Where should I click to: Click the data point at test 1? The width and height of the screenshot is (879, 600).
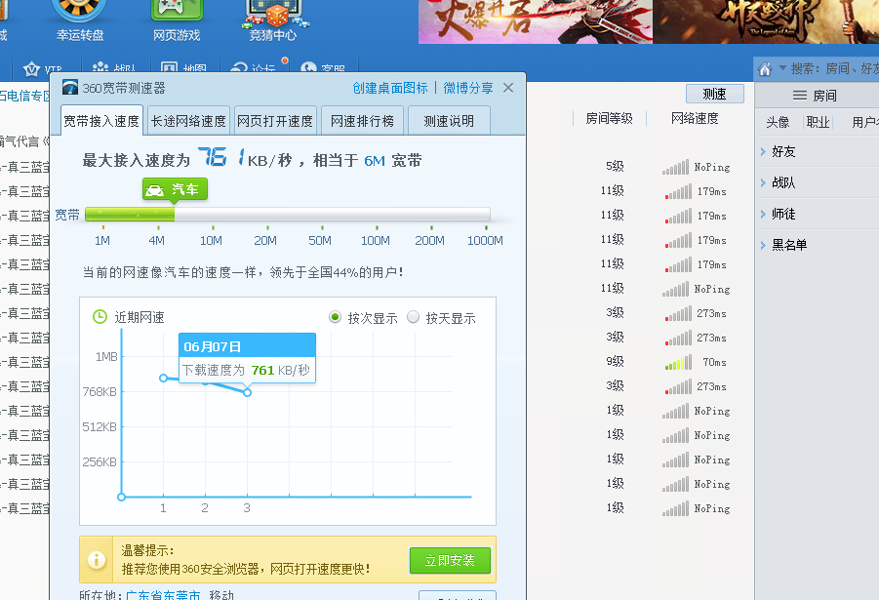(x=163, y=378)
